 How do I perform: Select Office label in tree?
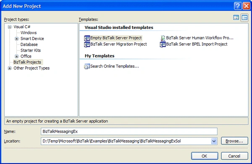pos(26,56)
